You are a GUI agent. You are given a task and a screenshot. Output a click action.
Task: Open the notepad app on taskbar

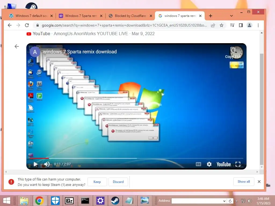[129, 201]
